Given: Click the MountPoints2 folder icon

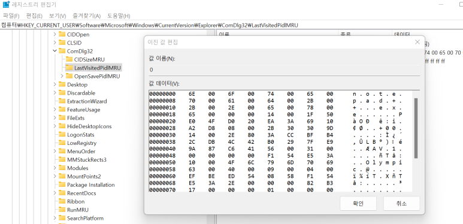Looking at the screenshot, I should click(62, 177).
